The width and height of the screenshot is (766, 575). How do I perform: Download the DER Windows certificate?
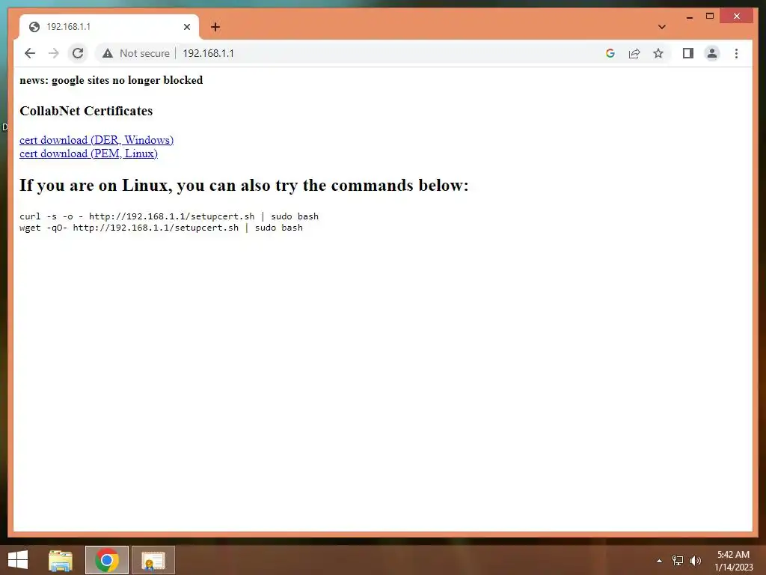pos(96,140)
